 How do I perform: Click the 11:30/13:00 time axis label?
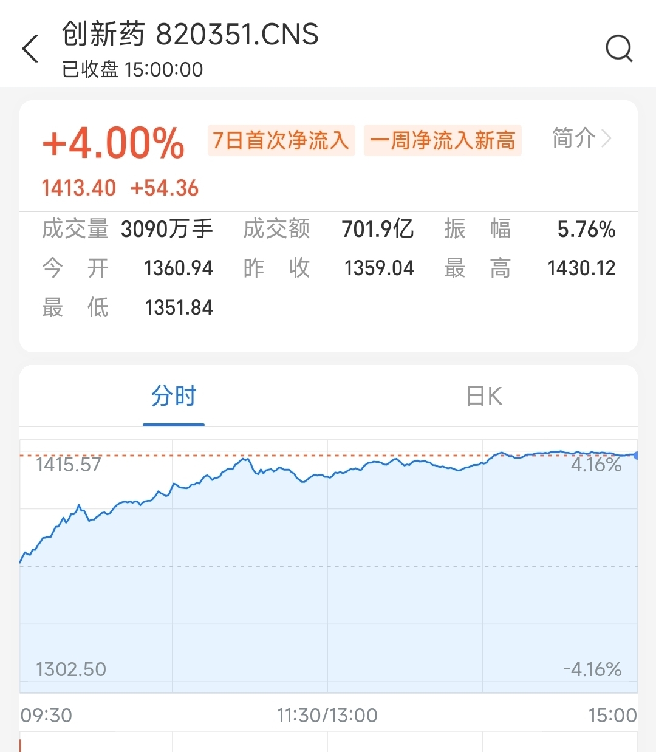[x=327, y=716]
